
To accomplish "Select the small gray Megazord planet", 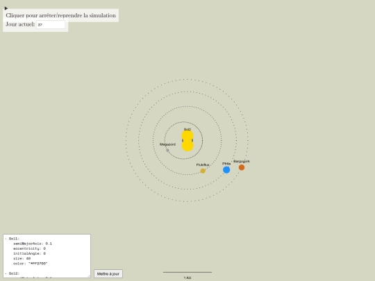I will point(167,151).
